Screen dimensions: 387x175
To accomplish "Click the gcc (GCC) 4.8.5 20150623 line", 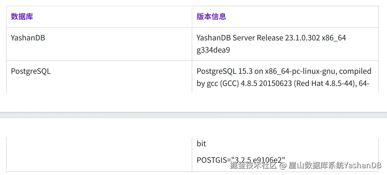I will (283, 83).
